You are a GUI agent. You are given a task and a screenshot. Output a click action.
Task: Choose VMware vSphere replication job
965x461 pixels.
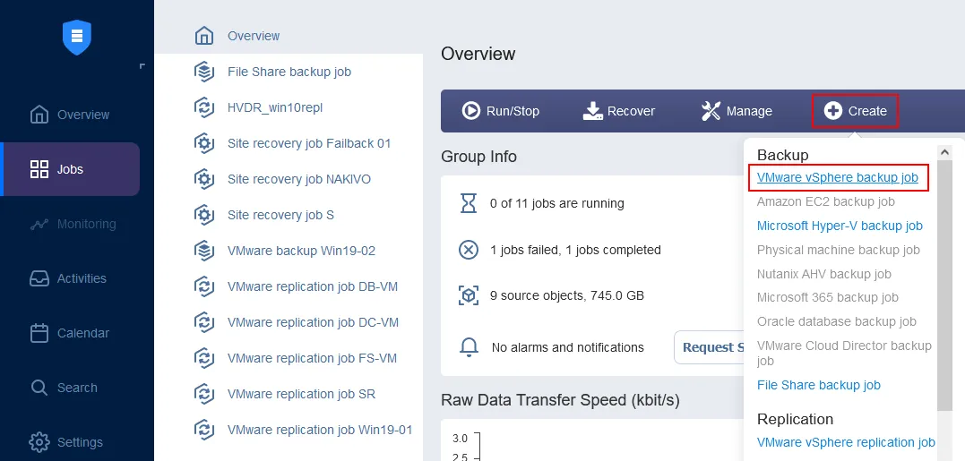845,442
